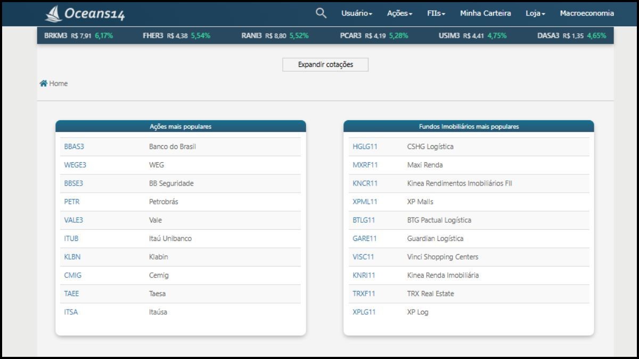Expand the FIIs dropdown menu

click(436, 13)
